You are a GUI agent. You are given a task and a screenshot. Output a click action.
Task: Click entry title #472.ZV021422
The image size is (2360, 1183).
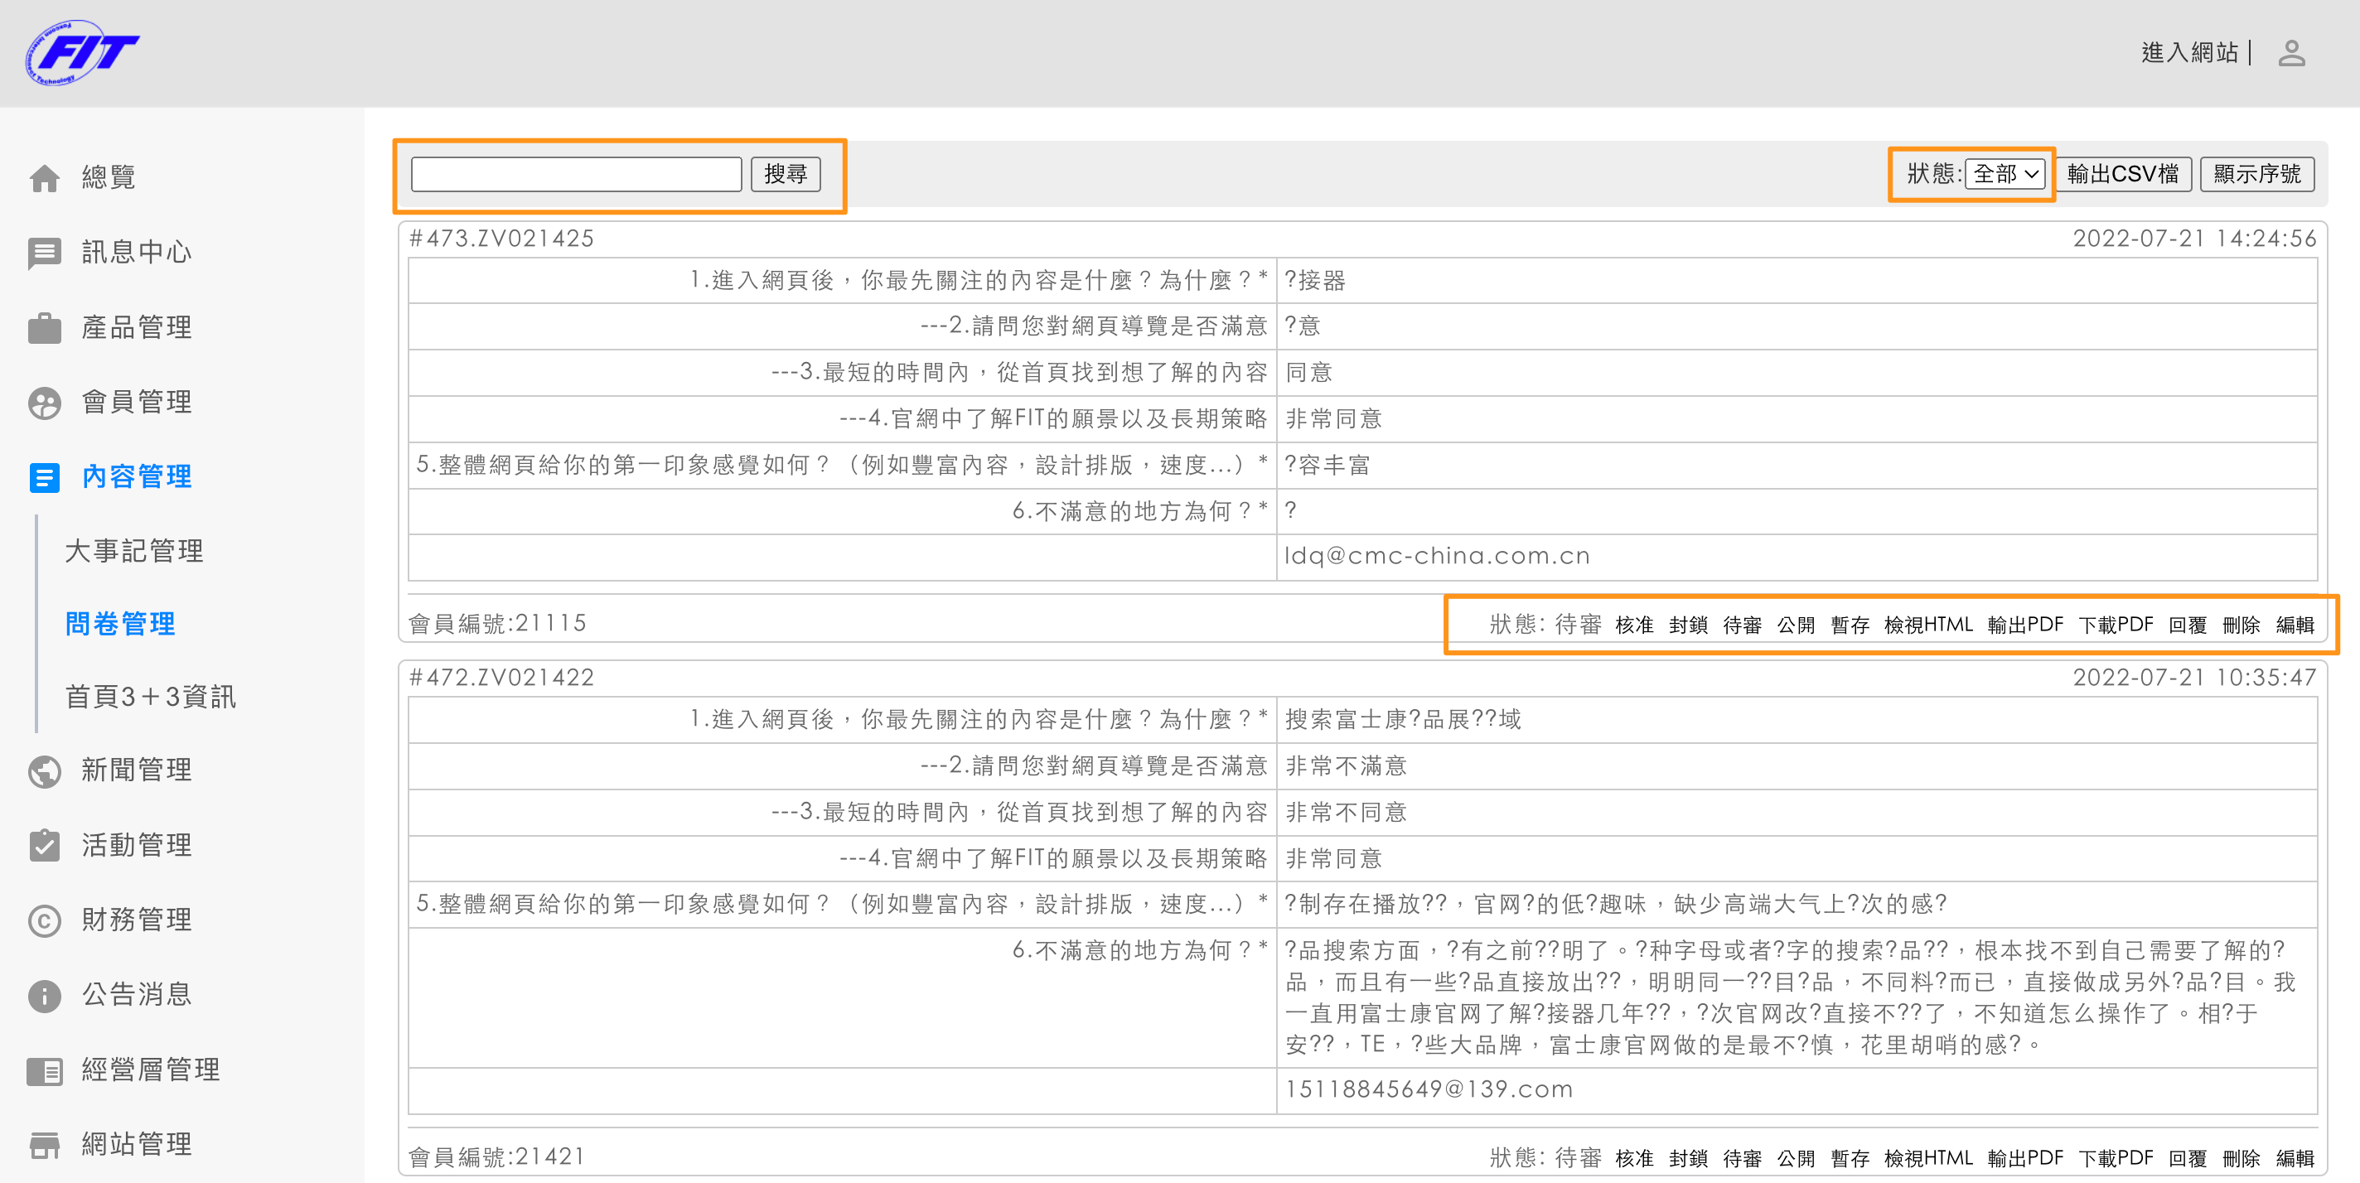pyautogui.click(x=501, y=678)
